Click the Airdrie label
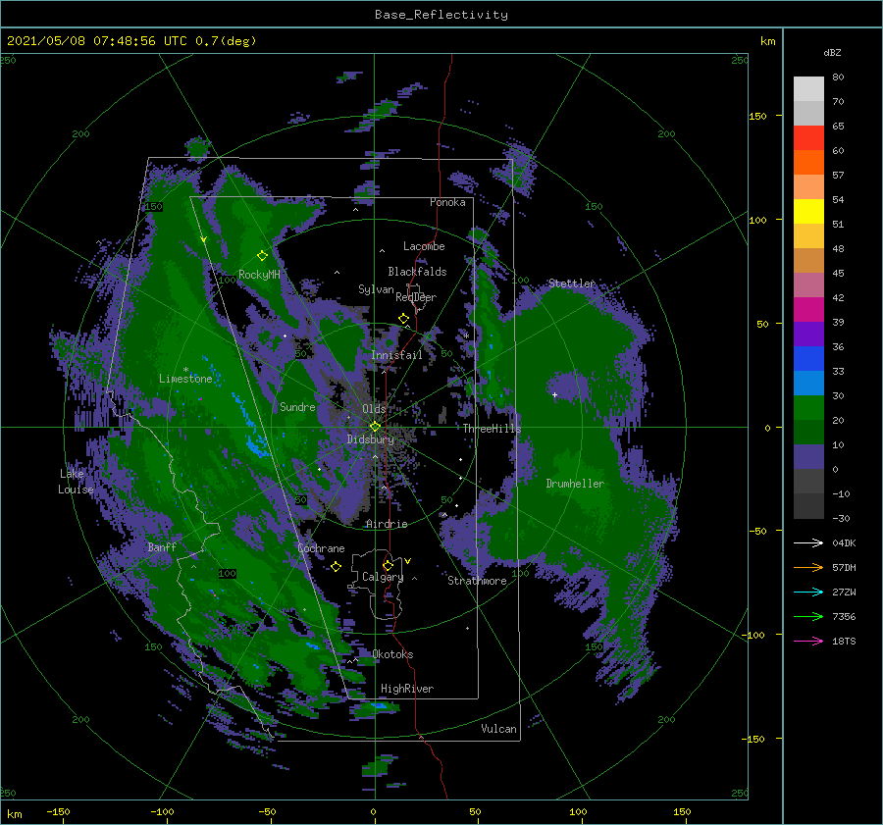The image size is (883, 825). 387,524
